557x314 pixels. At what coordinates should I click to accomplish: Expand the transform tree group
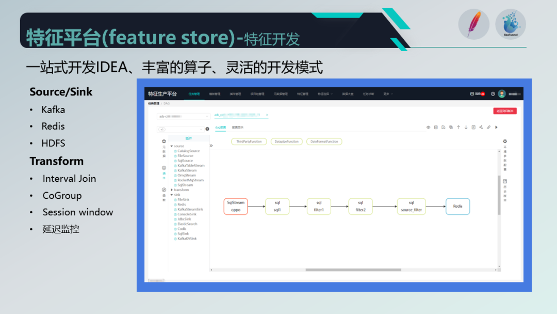(x=172, y=190)
